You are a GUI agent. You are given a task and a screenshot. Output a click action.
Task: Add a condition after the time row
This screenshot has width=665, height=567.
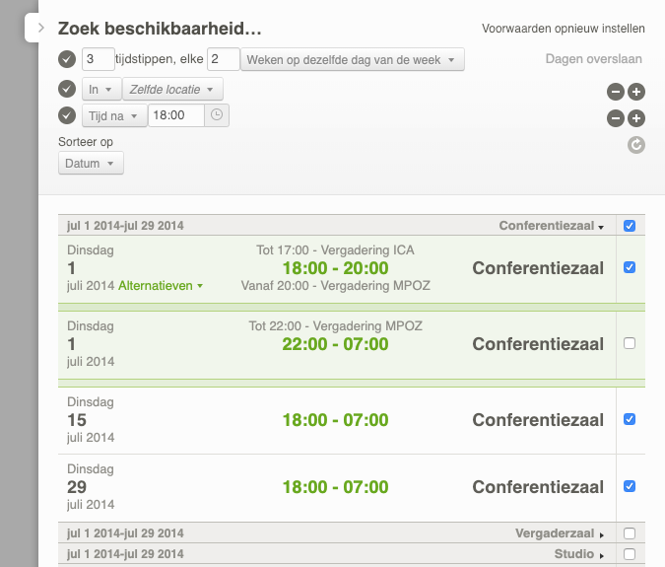(x=636, y=118)
